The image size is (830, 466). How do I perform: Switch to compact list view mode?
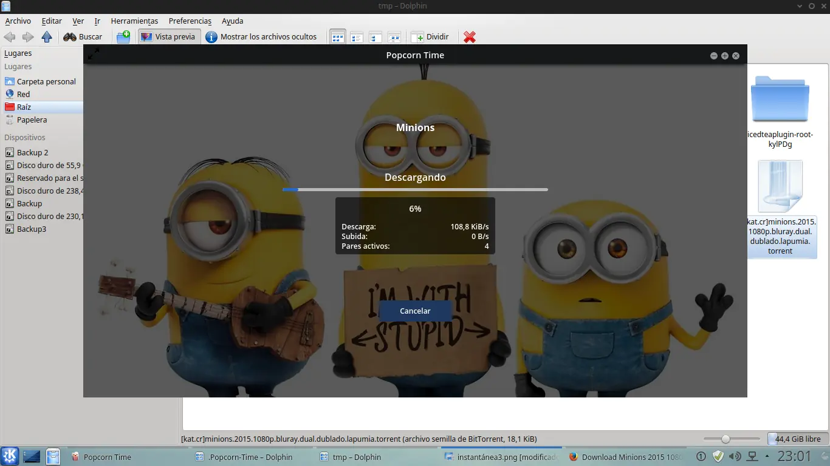click(357, 37)
